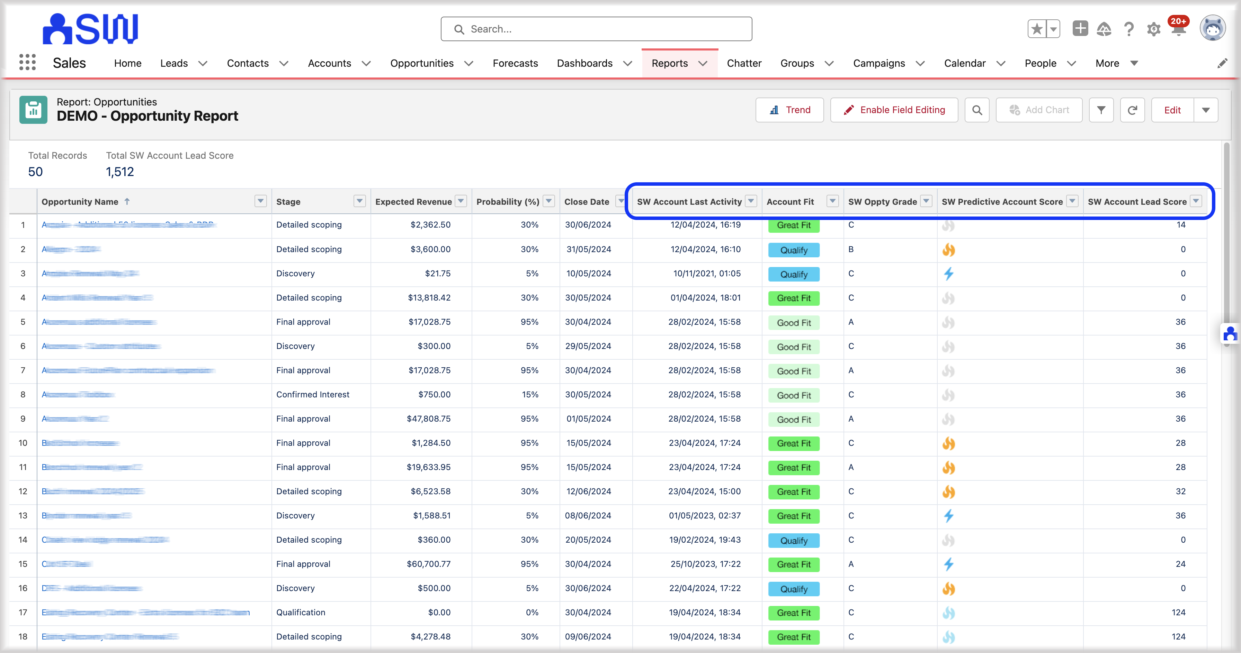Viewport: 1241px width, 653px height.
Task: Click the favorites star icon
Action: pos(1037,29)
